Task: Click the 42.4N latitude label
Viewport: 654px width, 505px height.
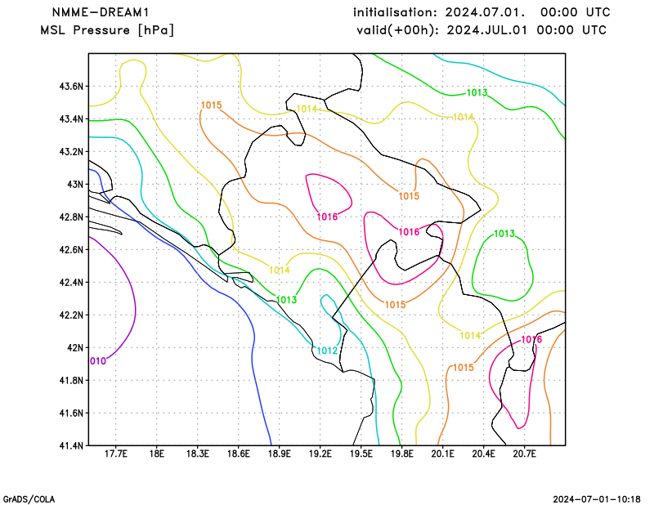Action: (x=71, y=282)
